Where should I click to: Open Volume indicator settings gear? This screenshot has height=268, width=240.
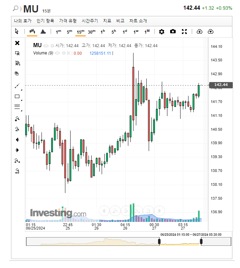click(x=64, y=53)
